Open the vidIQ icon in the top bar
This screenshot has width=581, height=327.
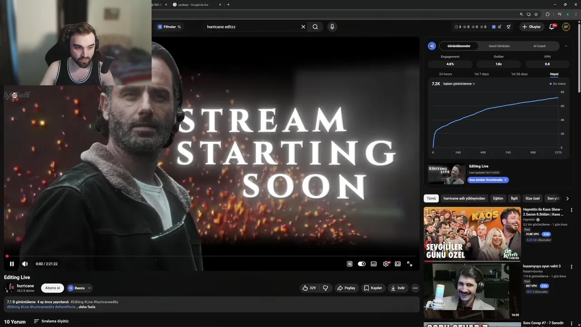(493, 27)
